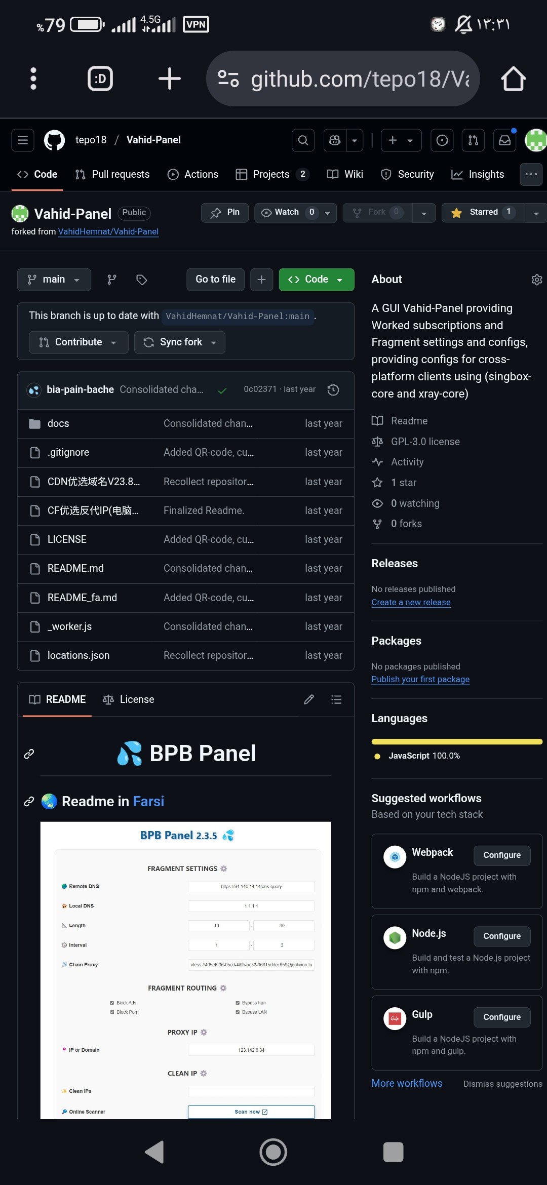Screen dimensions: 547x1185
Task: Open the locations.json file
Action: click(79, 655)
